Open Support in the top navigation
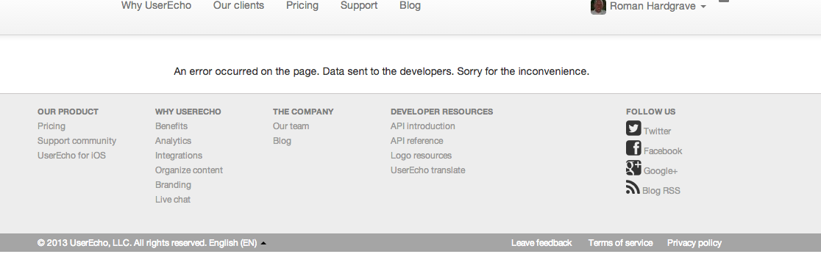 359,6
